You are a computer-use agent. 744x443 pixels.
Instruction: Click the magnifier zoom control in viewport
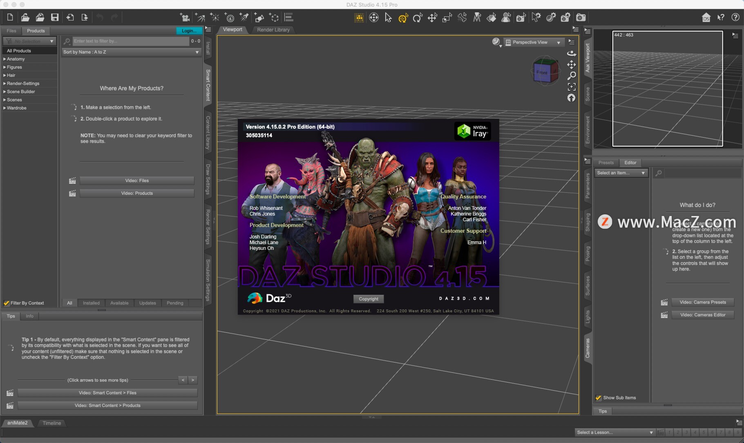[x=572, y=76]
